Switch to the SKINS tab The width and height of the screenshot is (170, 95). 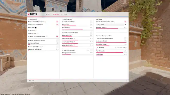point(48,14)
